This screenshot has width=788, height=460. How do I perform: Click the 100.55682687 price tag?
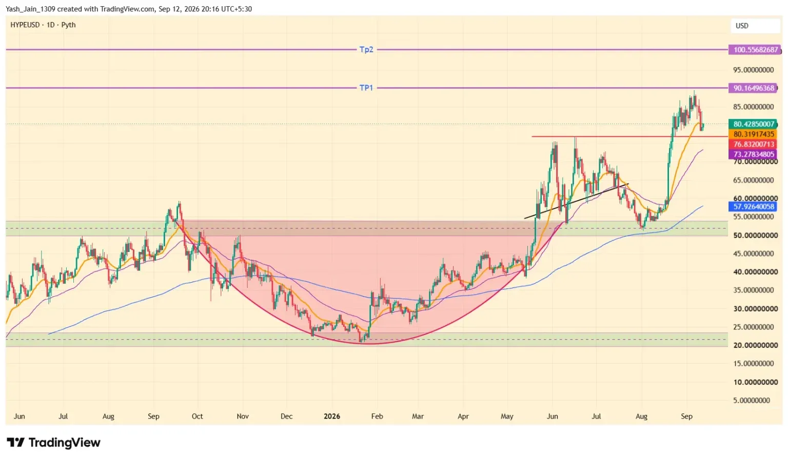coord(754,50)
